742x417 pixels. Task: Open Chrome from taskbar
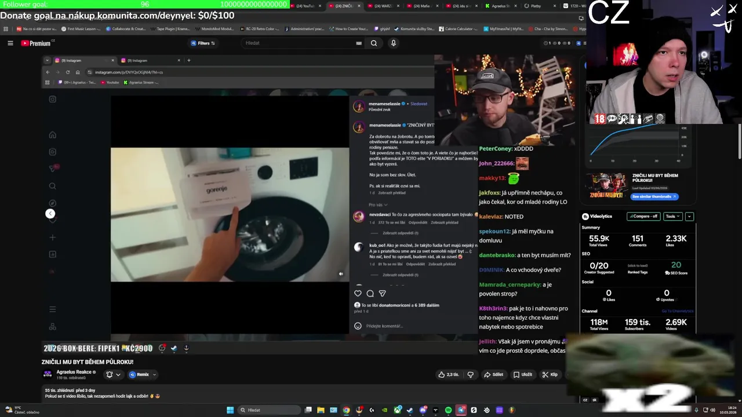346,410
